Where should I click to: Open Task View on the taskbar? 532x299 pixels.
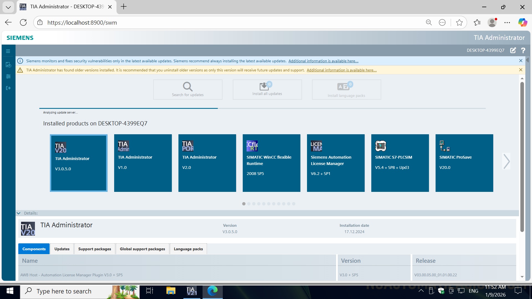(x=150, y=291)
